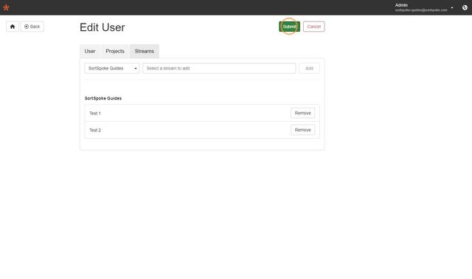The width and height of the screenshot is (472, 279).
Task: Click the Add stream button
Action: coord(309,69)
